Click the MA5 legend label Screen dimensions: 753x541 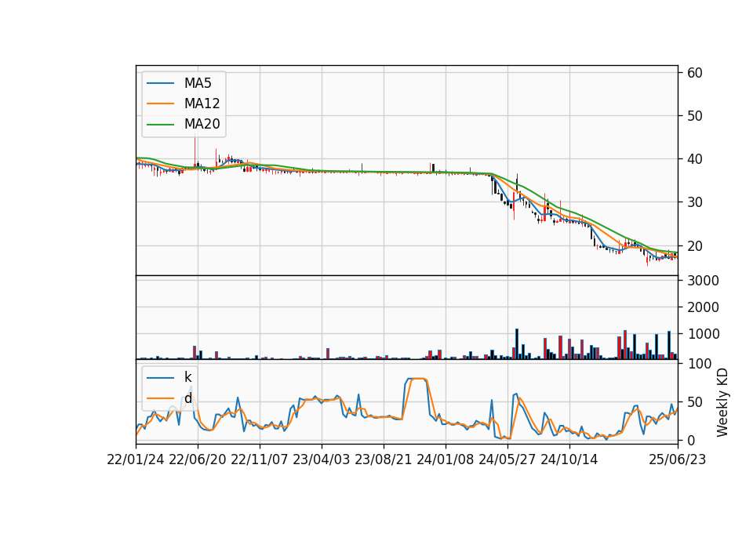(x=198, y=83)
